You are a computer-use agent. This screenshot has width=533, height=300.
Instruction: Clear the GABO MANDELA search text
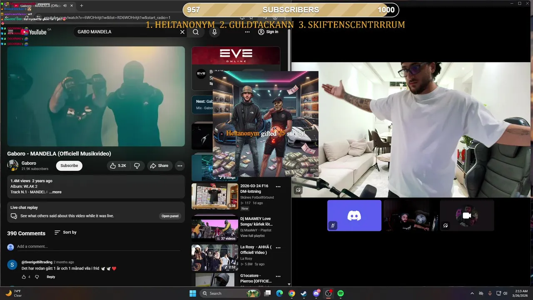(182, 32)
